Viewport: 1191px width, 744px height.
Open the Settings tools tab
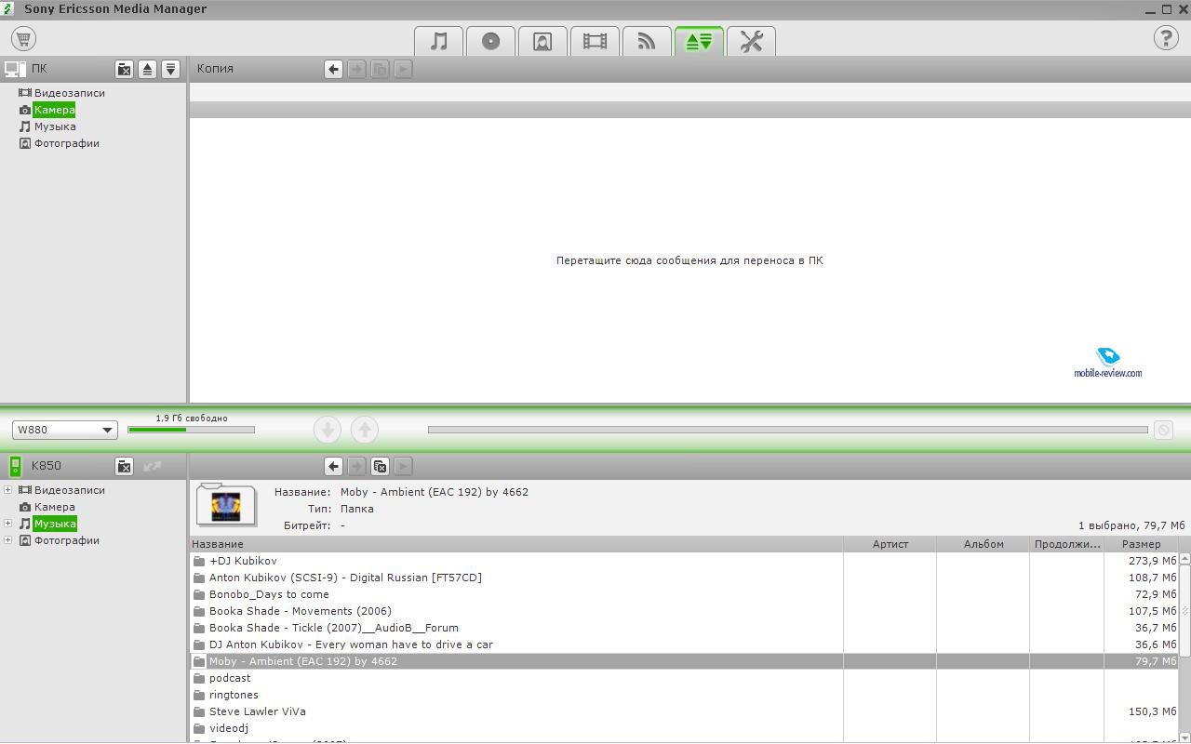pos(751,42)
